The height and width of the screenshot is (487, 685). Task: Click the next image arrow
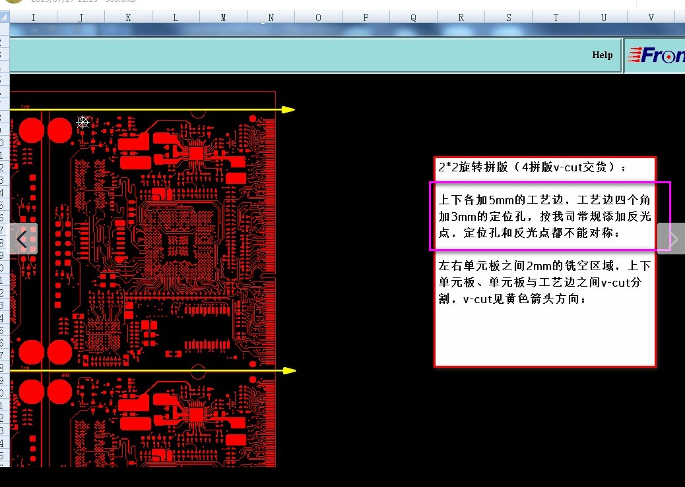671,239
